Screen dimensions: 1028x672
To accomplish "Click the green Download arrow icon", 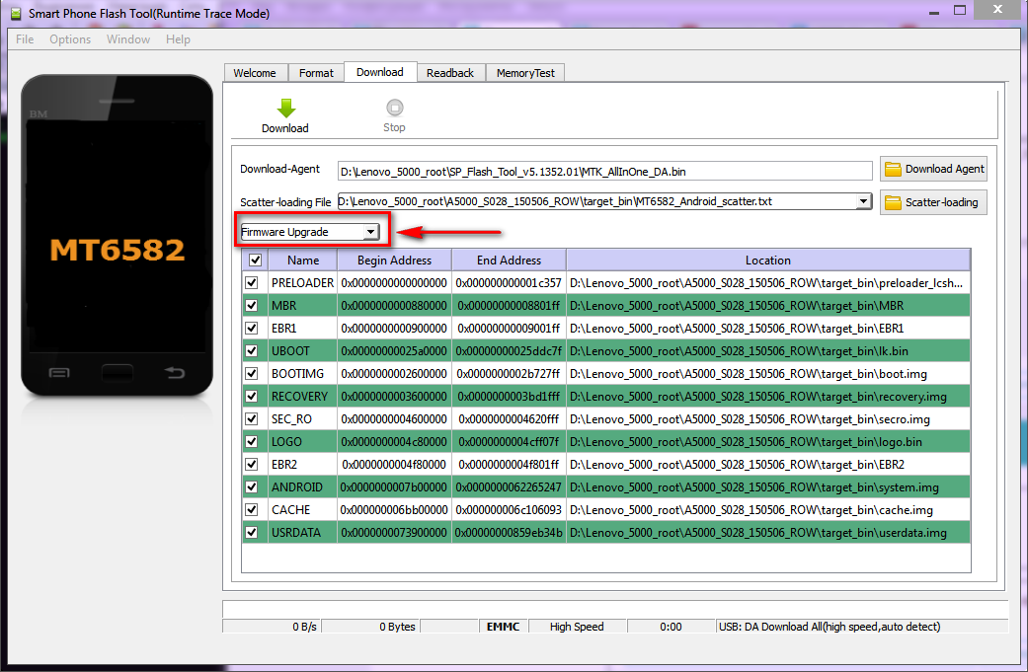I will tap(284, 108).
